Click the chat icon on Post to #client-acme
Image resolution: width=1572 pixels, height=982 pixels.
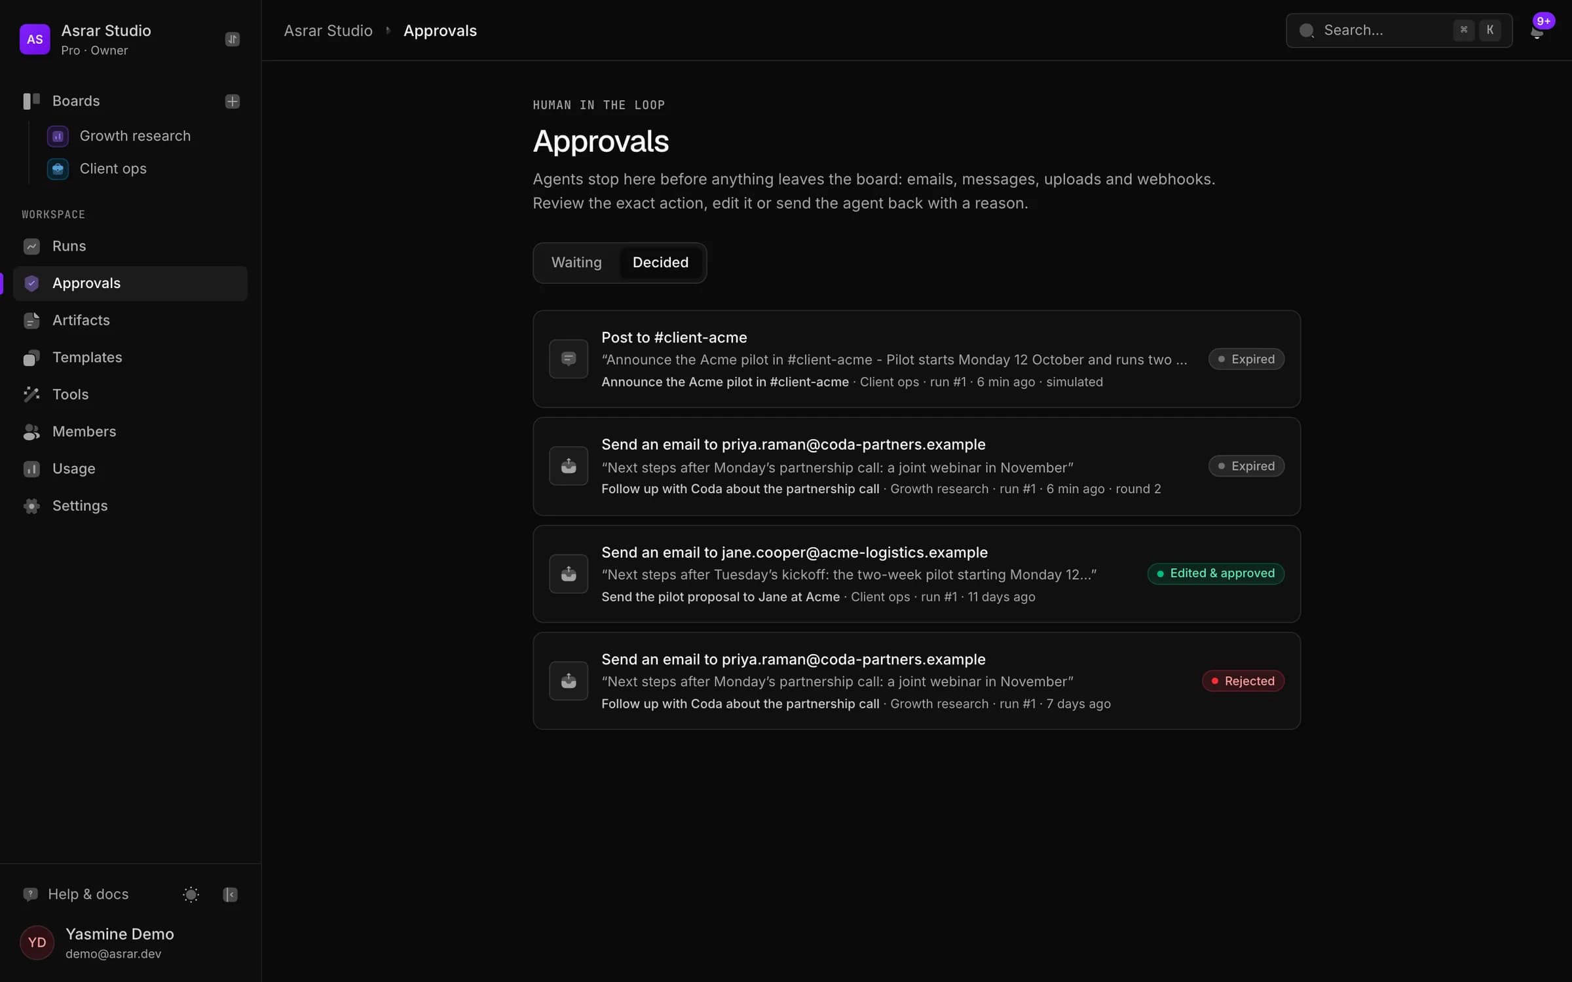click(568, 359)
